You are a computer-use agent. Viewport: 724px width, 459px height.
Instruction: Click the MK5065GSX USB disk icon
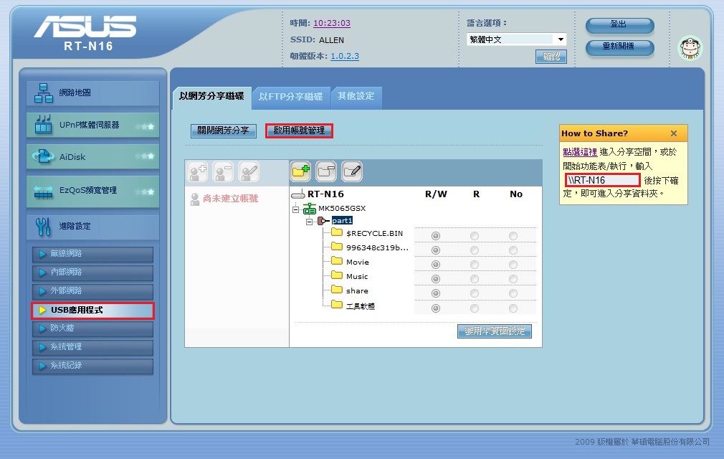tap(310, 209)
